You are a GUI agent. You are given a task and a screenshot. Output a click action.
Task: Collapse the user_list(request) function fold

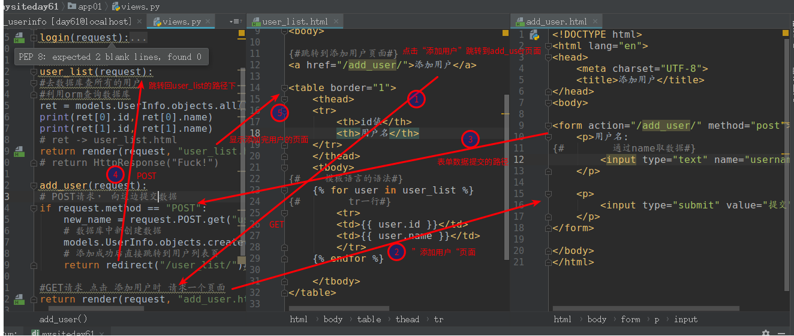click(35, 72)
